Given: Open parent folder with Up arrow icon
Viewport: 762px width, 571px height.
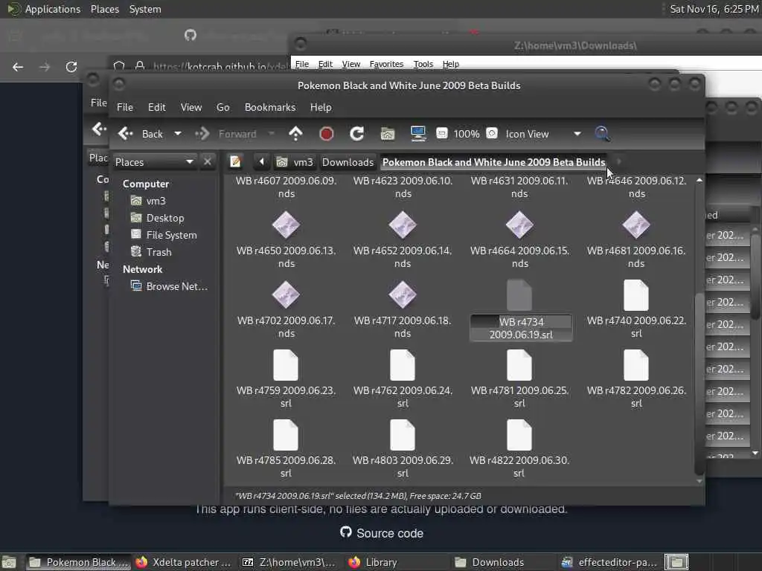Looking at the screenshot, I should point(295,134).
